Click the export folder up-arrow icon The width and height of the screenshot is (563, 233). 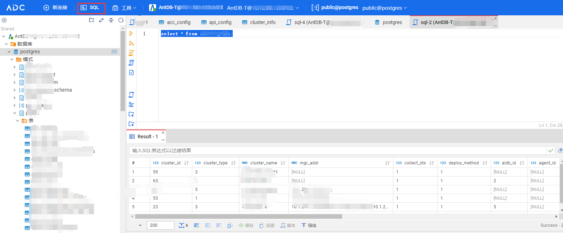131,124
